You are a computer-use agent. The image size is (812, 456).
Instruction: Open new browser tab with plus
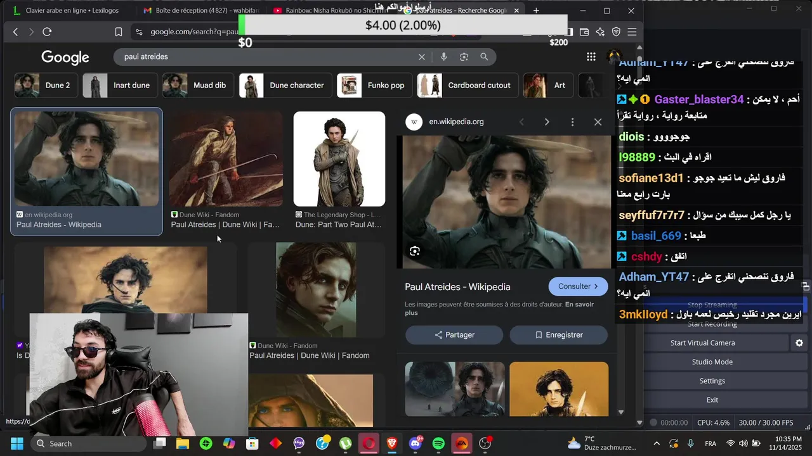click(536, 11)
